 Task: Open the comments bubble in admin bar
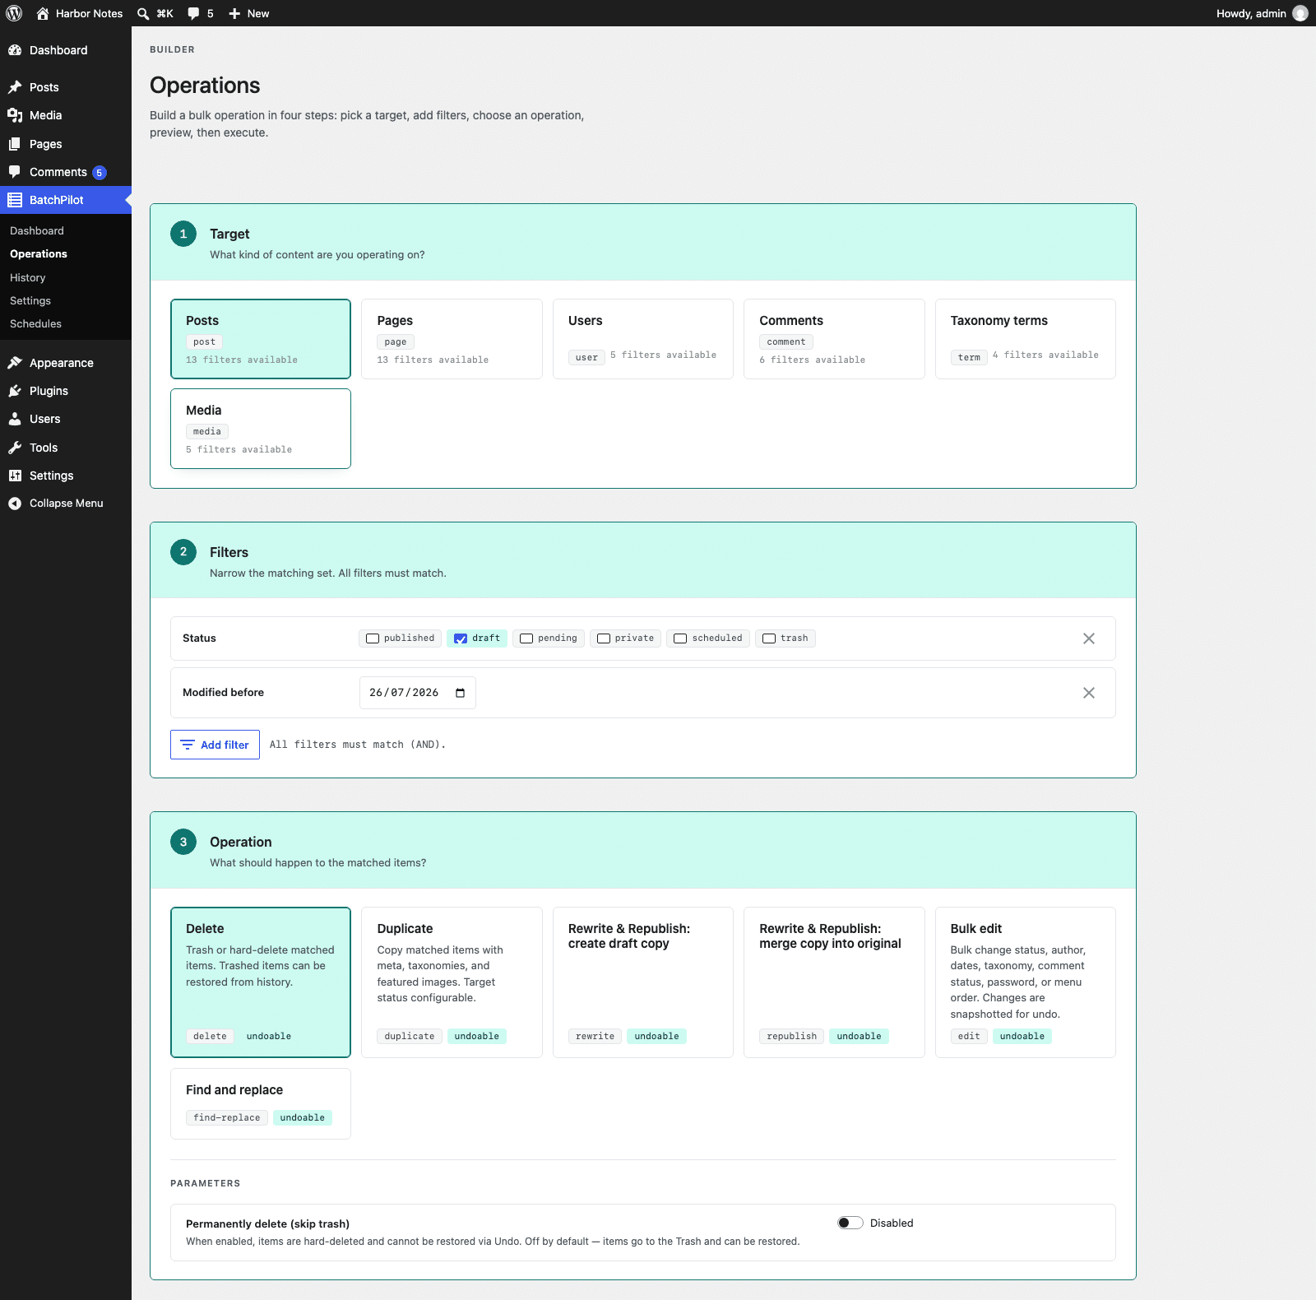point(193,13)
